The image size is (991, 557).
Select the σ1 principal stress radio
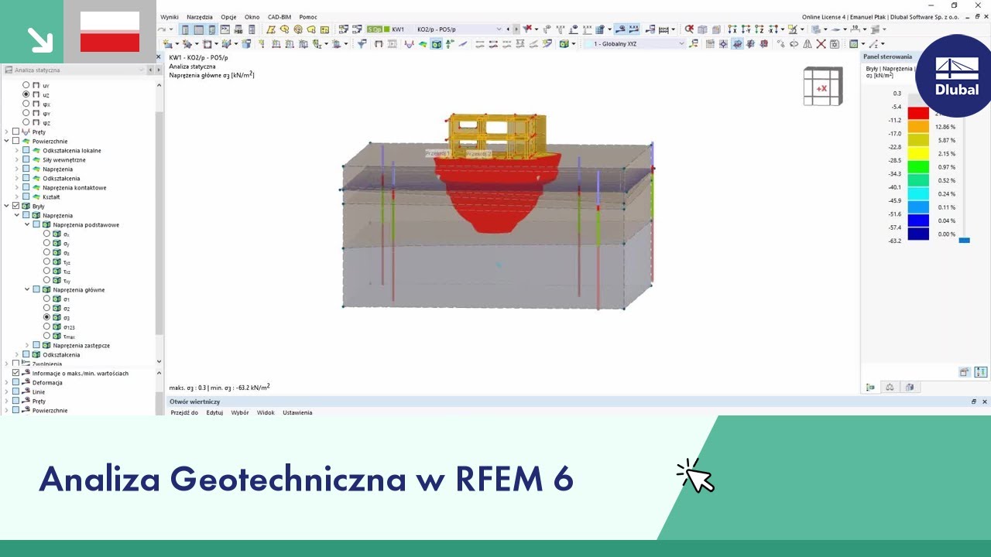(x=46, y=299)
